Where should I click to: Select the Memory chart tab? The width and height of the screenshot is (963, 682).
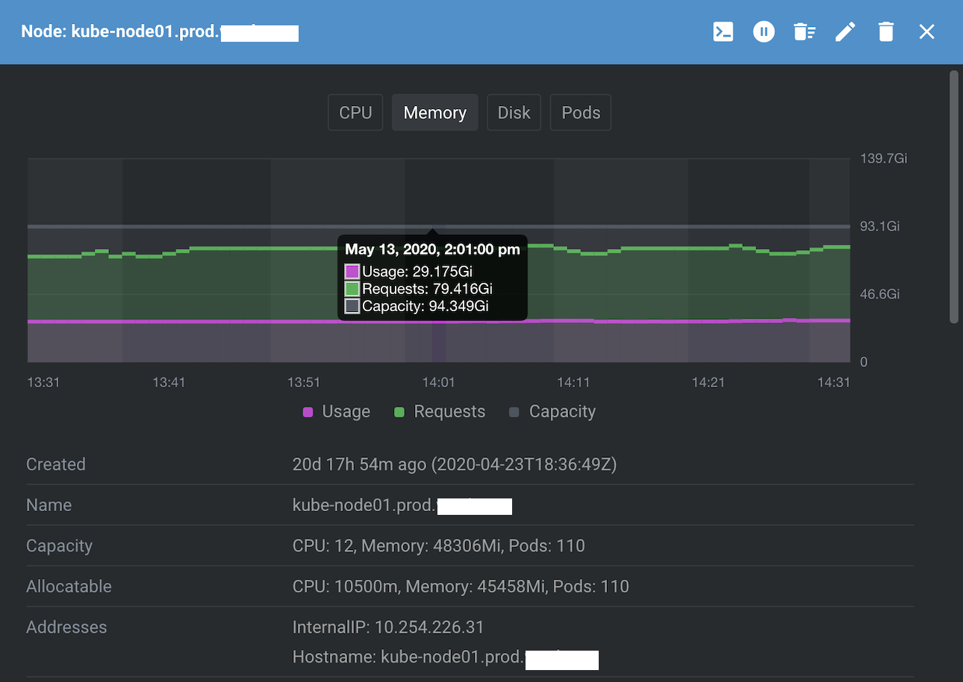435,113
